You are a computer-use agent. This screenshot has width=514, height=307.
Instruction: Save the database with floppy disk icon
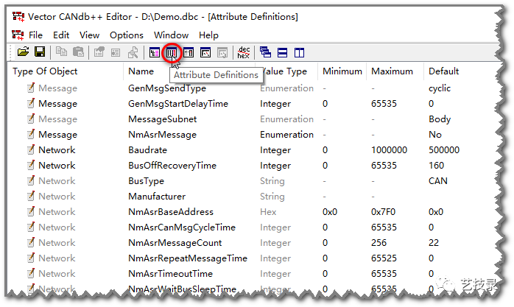click(x=40, y=52)
